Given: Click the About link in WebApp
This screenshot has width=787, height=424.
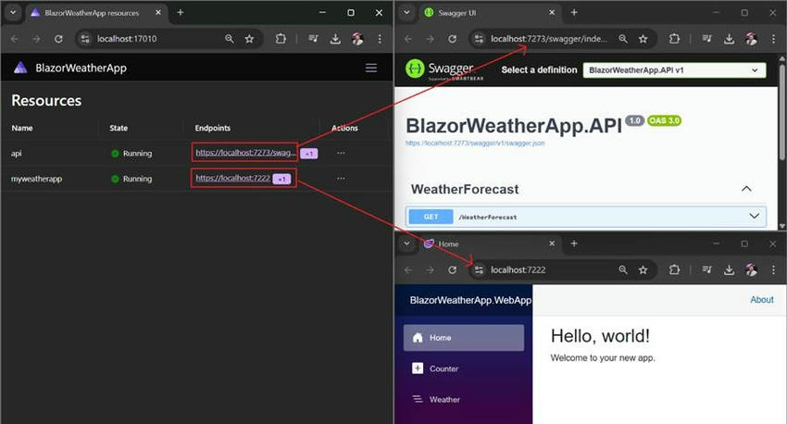Looking at the screenshot, I should pyautogui.click(x=761, y=300).
